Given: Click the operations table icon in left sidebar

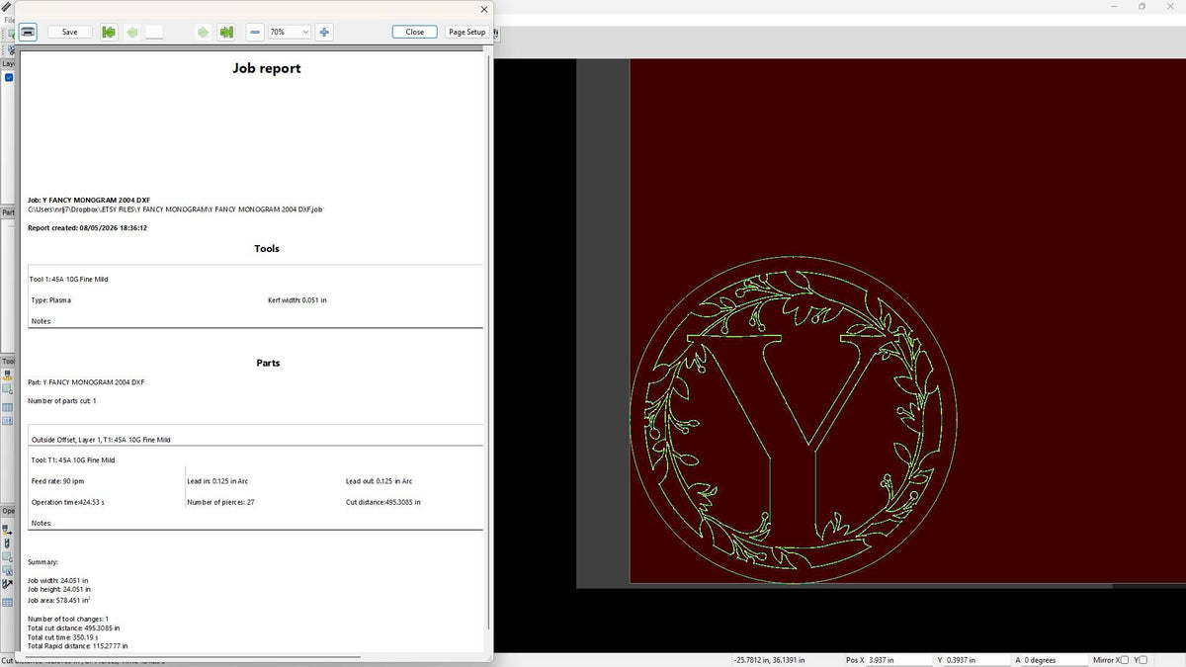Looking at the screenshot, I should pyautogui.click(x=8, y=602).
